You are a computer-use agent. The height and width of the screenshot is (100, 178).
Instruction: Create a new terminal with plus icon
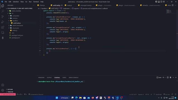click(163, 77)
